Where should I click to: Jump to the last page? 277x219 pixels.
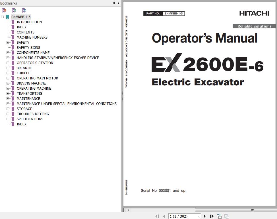tap(212, 216)
